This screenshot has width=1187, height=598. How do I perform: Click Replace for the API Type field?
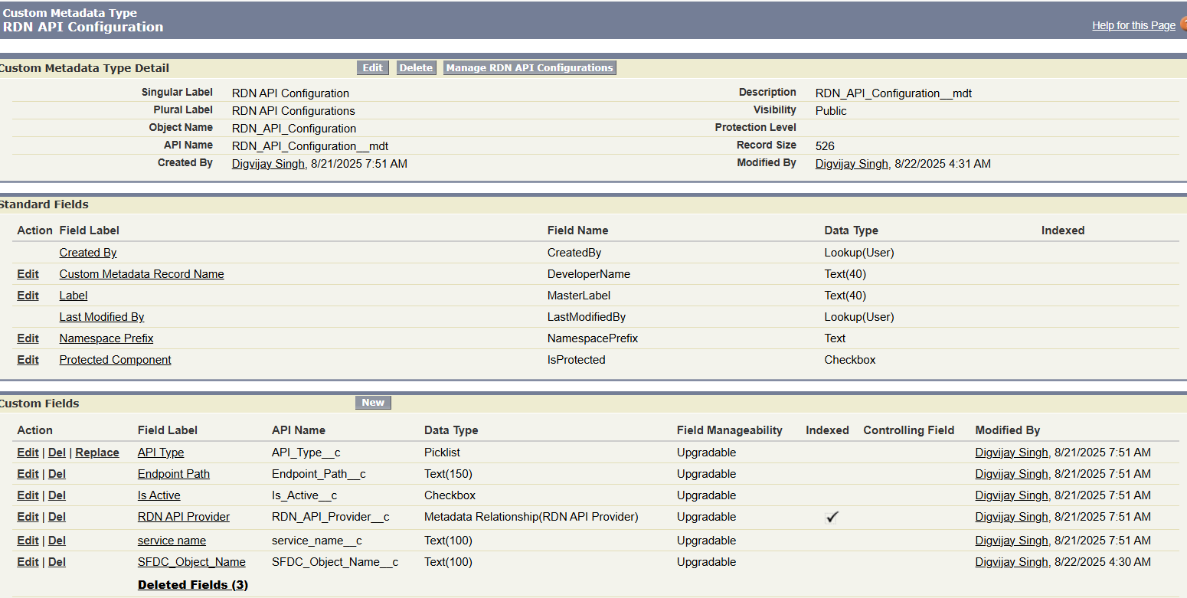97,453
